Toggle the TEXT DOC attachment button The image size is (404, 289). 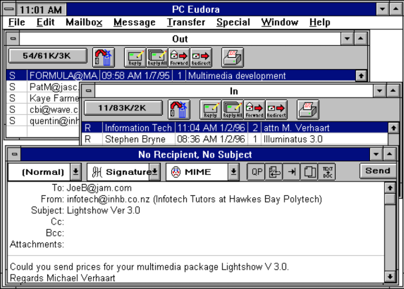click(327, 172)
